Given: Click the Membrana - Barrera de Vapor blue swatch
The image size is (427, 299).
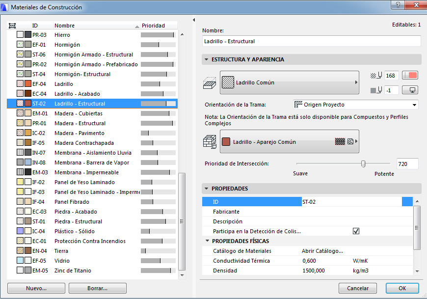Looking at the screenshot, I should coord(28,162).
